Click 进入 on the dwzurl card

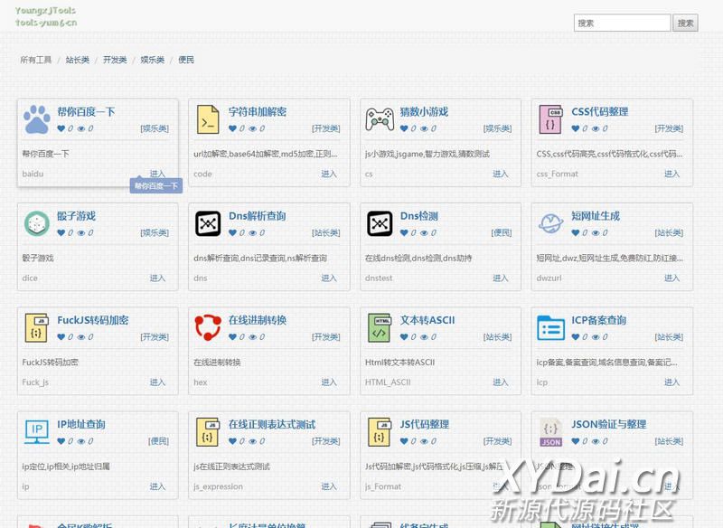tap(671, 278)
